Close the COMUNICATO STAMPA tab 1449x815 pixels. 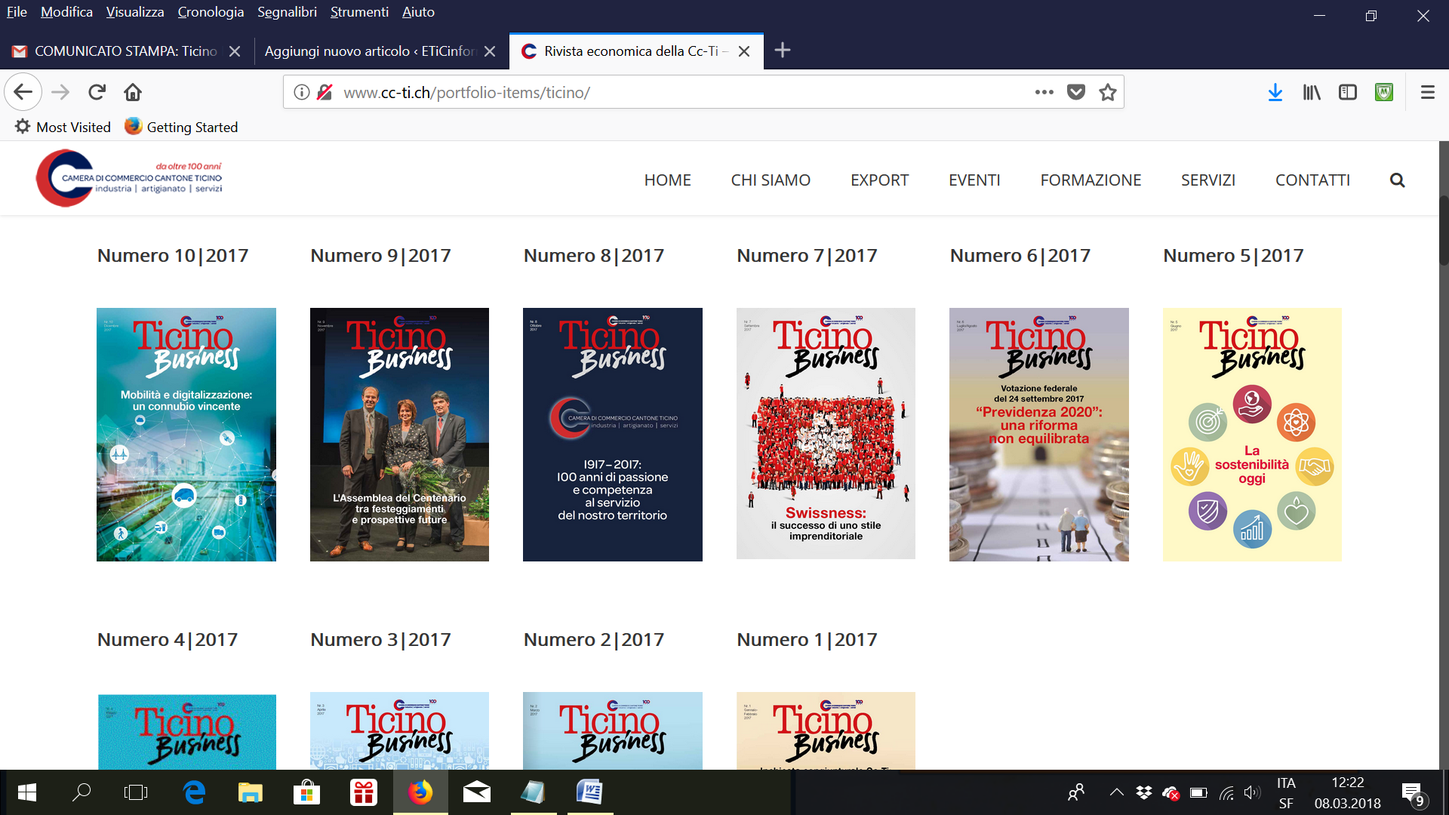point(235,51)
